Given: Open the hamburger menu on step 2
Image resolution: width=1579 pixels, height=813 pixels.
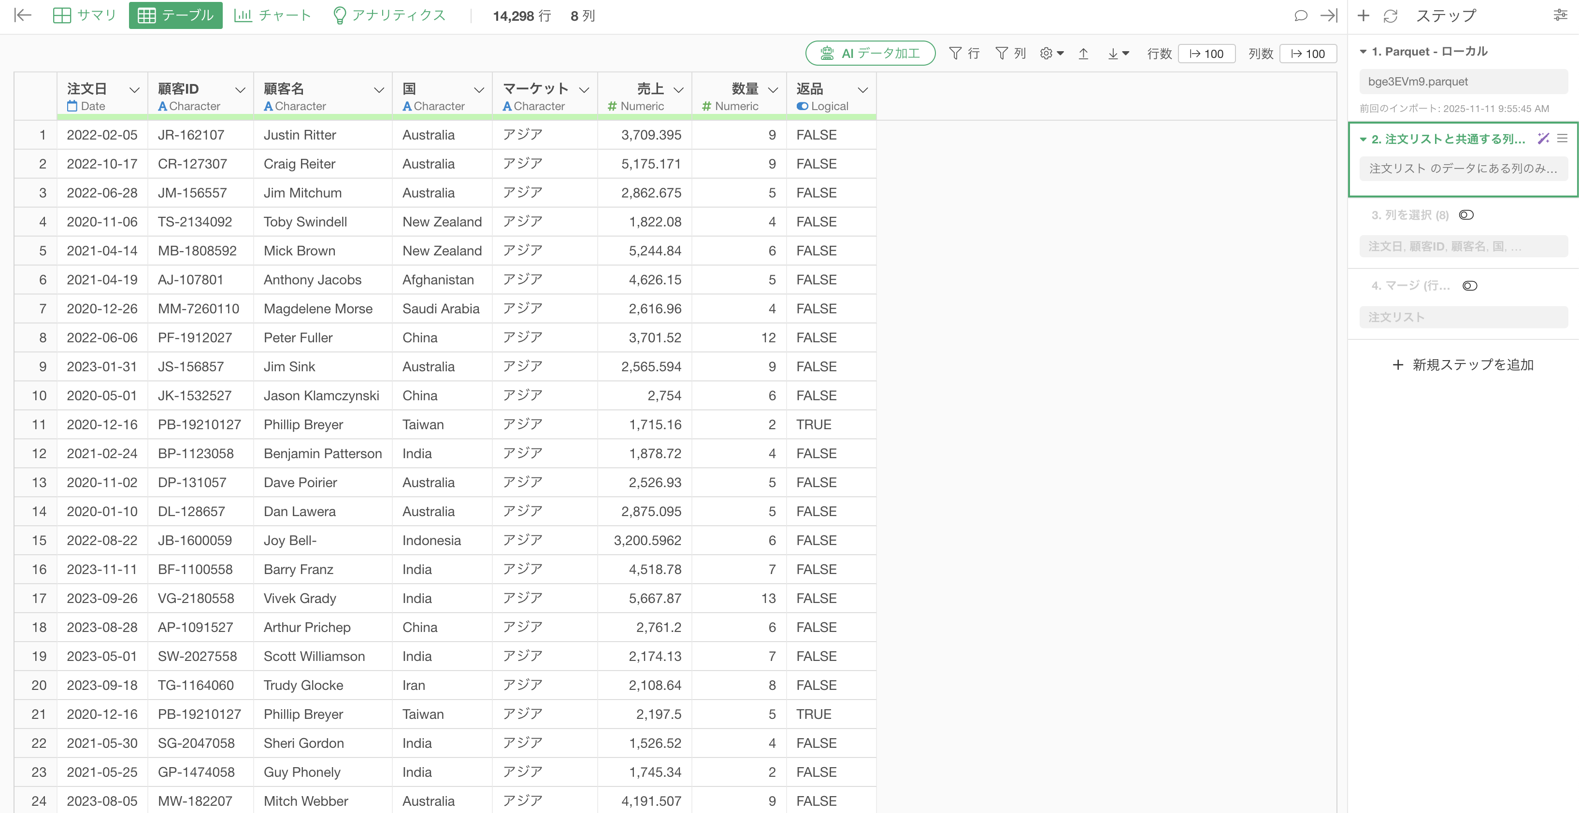Looking at the screenshot, I should [1563, 139].
